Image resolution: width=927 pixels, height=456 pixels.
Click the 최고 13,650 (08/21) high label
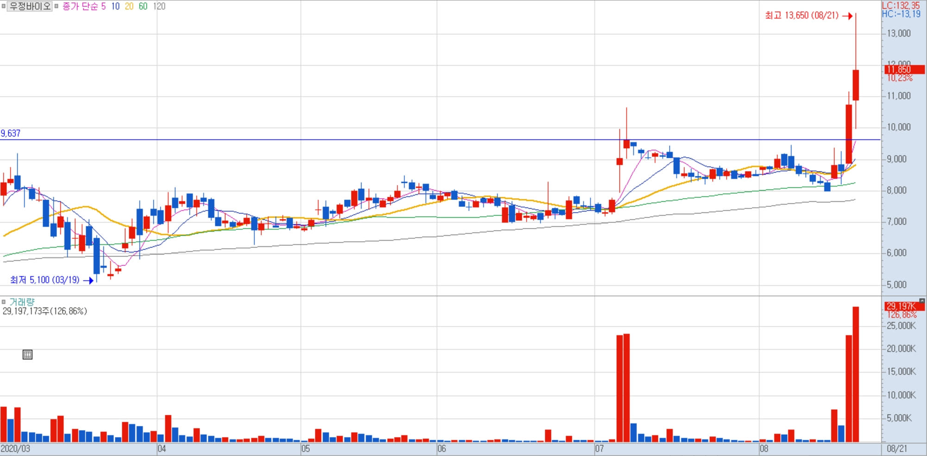click(x=802, y=15)
